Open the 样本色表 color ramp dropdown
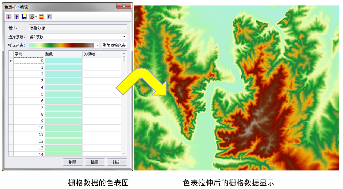This screenshot has width=343, height=189. click(97, 45)
